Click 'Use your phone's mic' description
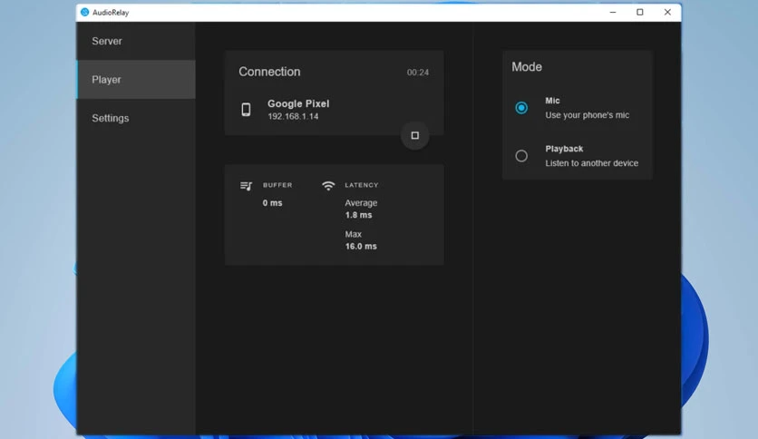 [x=587, y=115]
